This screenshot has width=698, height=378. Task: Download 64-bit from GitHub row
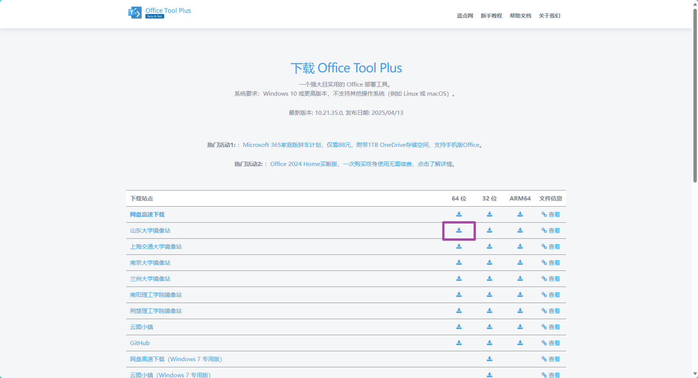[x=459, y=343]
